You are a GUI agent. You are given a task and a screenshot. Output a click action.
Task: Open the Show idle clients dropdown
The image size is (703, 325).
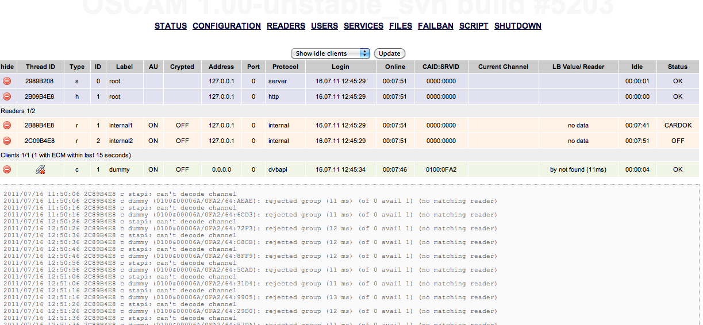coord(331,53)
